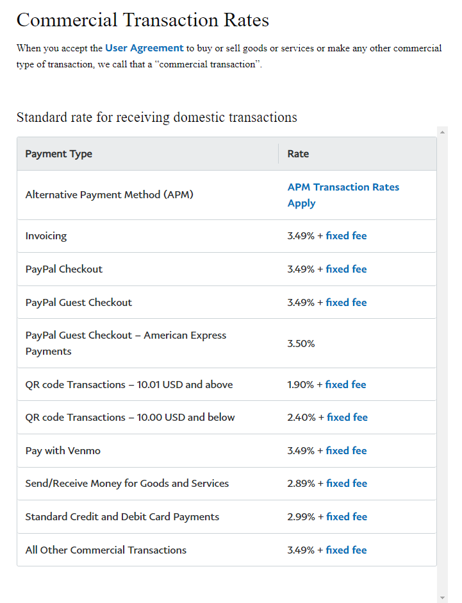
Task: Click the Pay with Venmo label
Action: (63, 451)
